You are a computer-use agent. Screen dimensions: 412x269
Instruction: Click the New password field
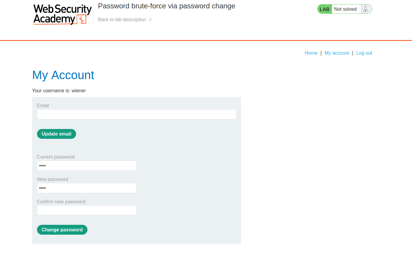pos(87,188)
